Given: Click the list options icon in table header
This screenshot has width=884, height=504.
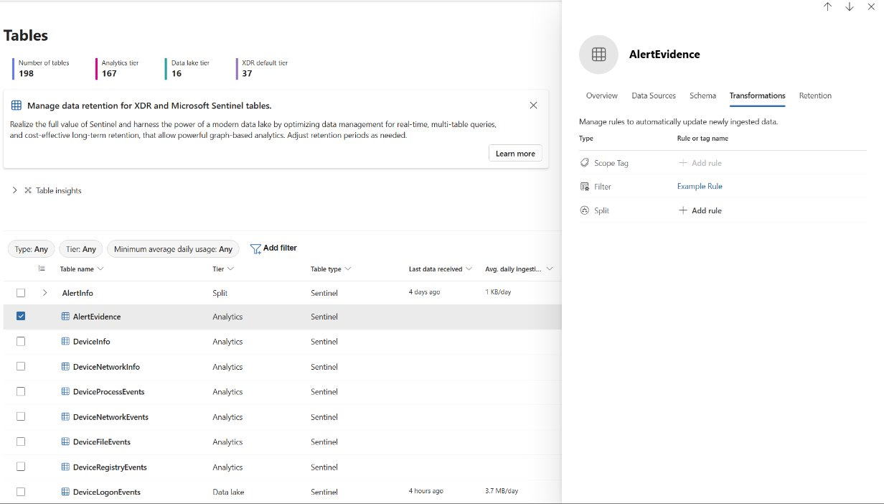Looking at the screenshot, I should 42,269.
